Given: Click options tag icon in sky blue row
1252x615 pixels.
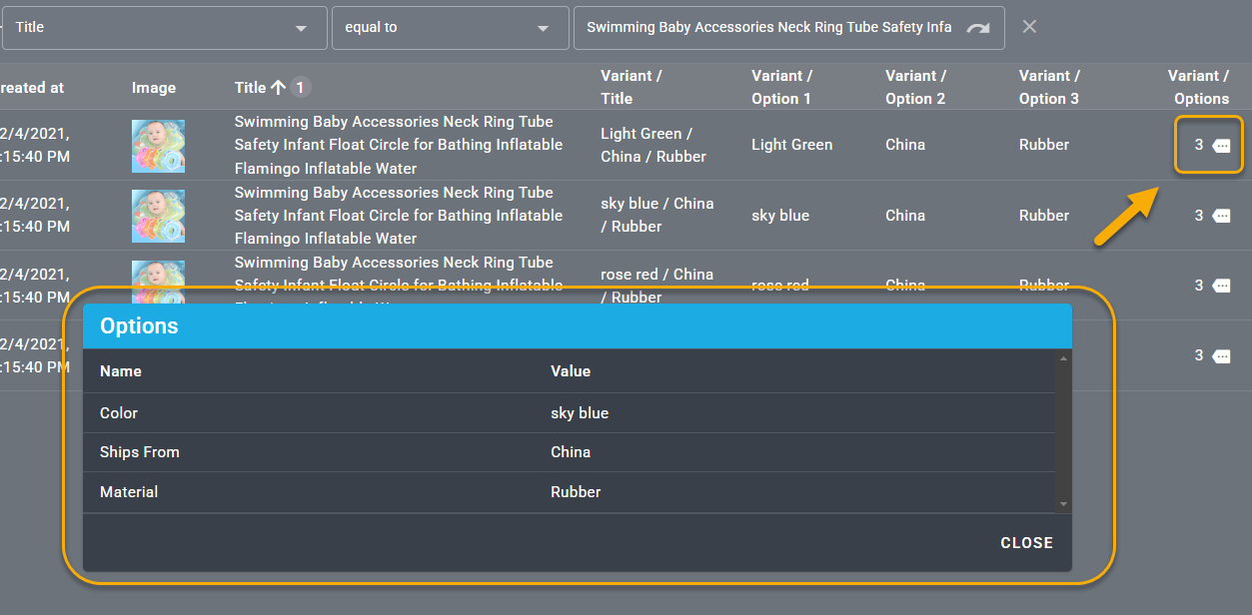Looking at the screenshot, I should [x=1221, y=216].
